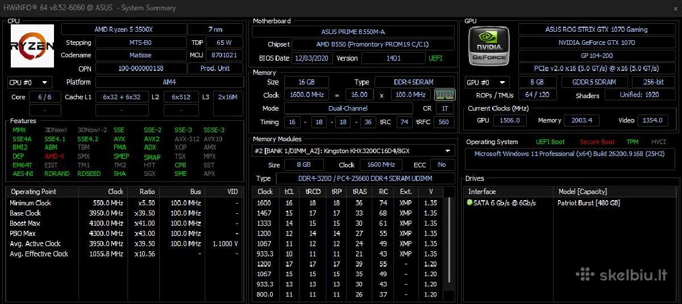Viewport: 682px width, 304px height.
Task: Select the ASUS ROG STRIX GTX 1070 Gaming field
Action: pyautogui.click(x=596, y=29)
